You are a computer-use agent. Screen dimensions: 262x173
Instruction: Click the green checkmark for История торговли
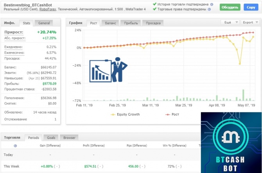pyautogui.click(x=154, y=4)
